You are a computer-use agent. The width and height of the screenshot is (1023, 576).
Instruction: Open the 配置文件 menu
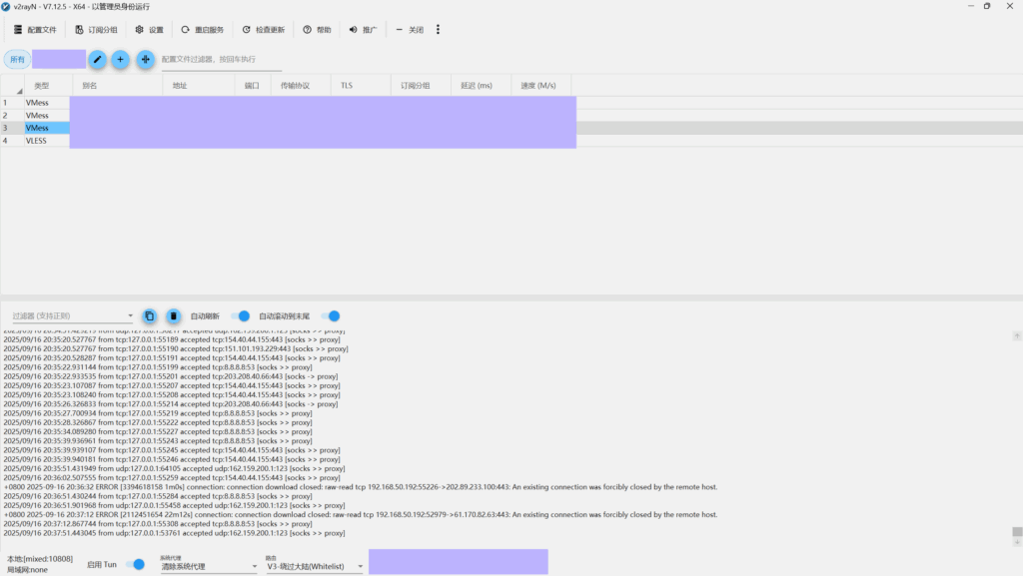[35, 30]
